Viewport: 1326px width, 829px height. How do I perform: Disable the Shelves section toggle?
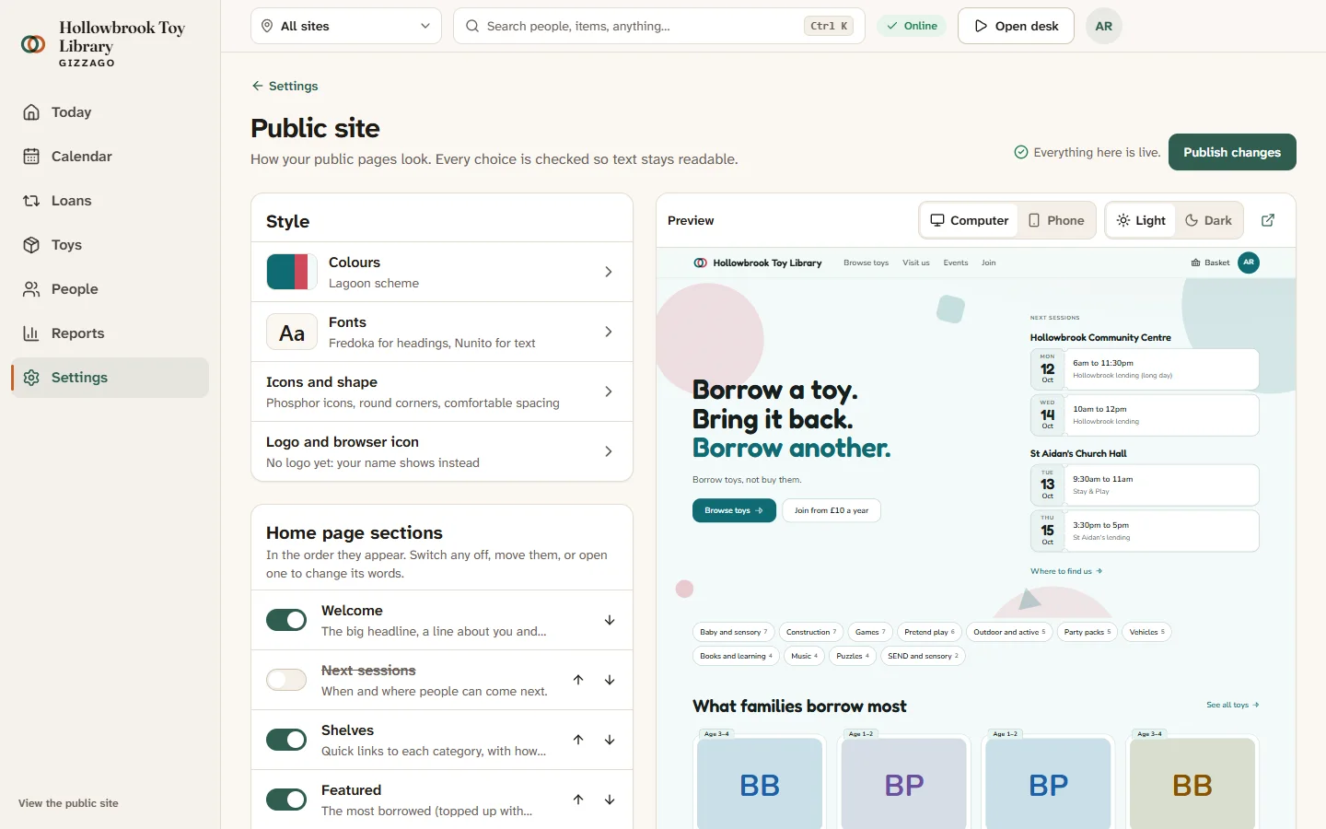pos(286,740)
